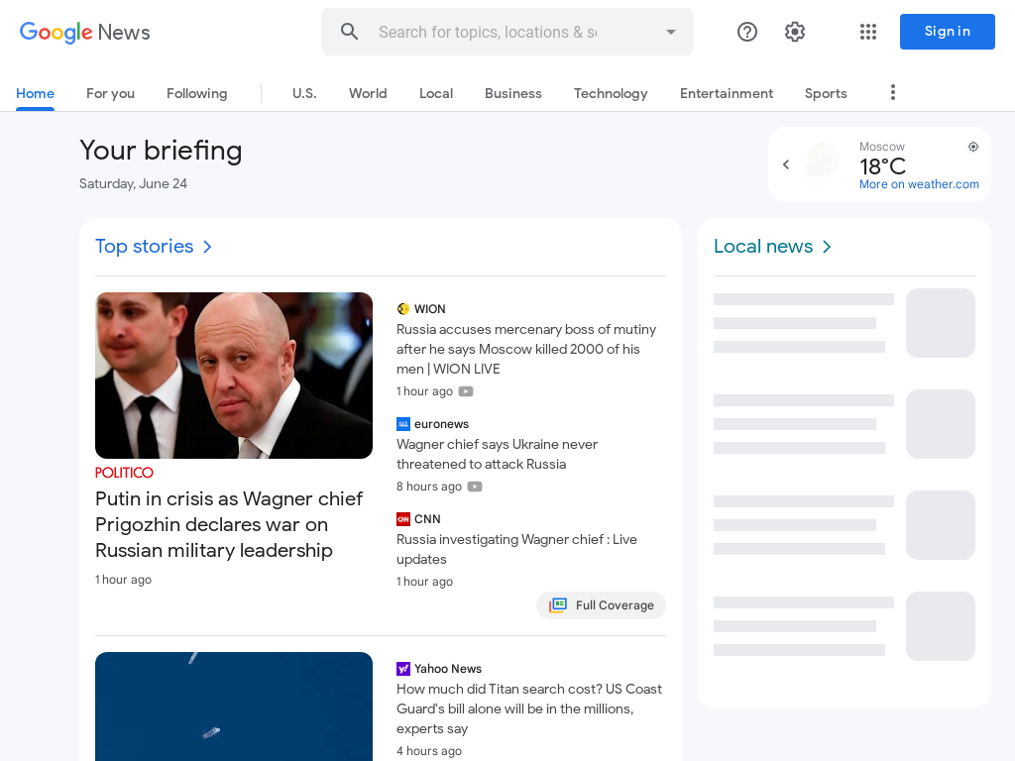The height and width of the screenshot is (761, 1015).
Task: Open WION Russia accuses mercenary boss story
Action: click(x=526, y=349)
